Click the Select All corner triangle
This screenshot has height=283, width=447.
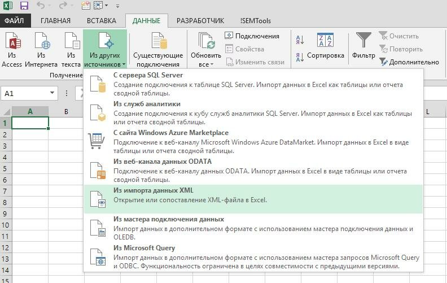click(6, 111)
